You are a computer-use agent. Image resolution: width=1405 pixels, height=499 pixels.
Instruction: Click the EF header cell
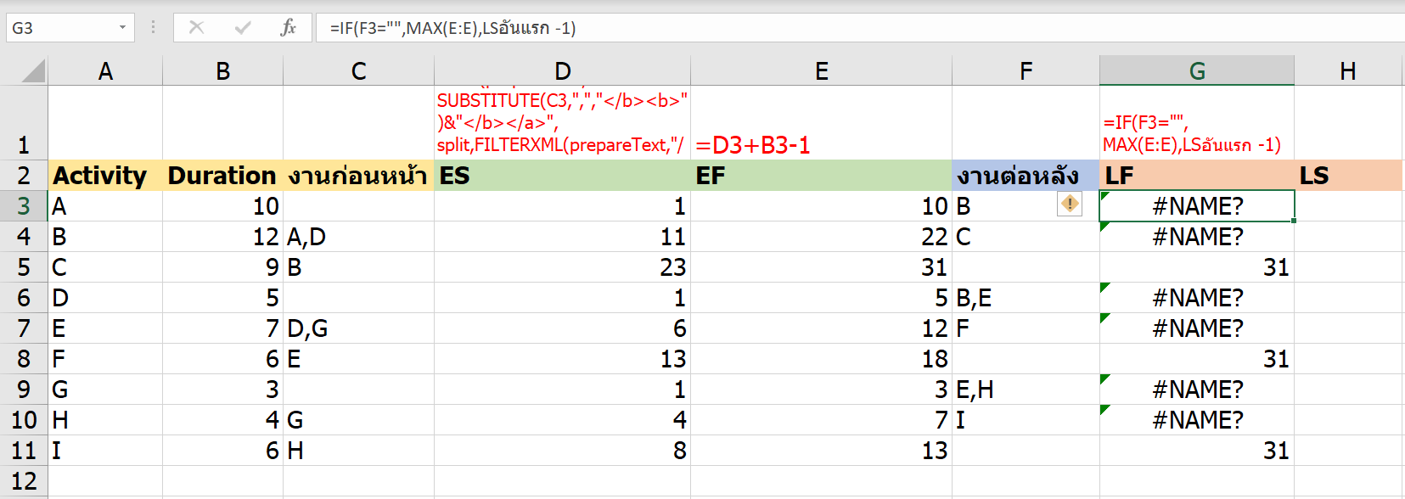pyautogui.click(x=821, y=176)
